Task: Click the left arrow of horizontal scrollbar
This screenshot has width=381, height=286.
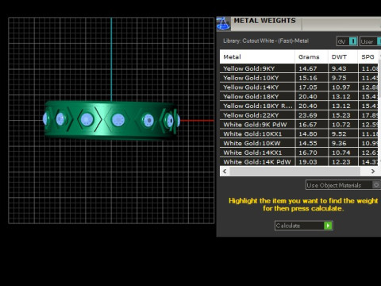Action: (225, 171)
